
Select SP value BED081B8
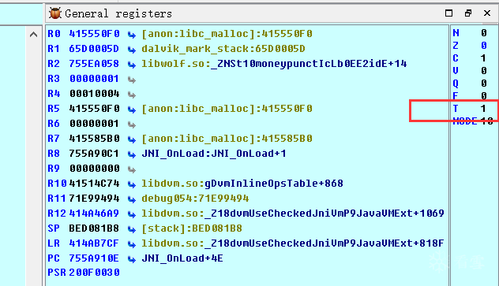pos(94,228)
